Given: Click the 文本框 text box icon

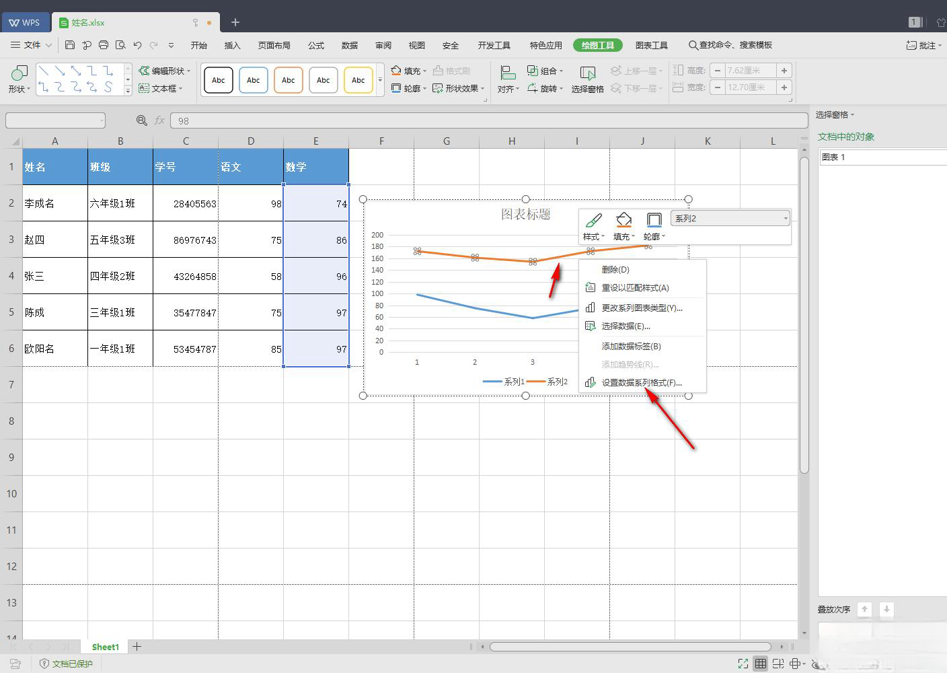Looking at the screenshot, I should coord(144,88).
